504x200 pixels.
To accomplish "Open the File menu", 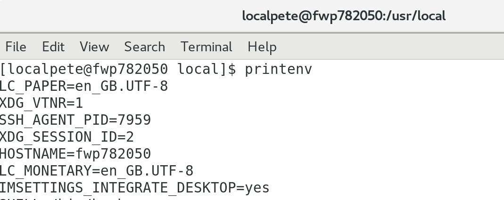I will click(16, 47).
